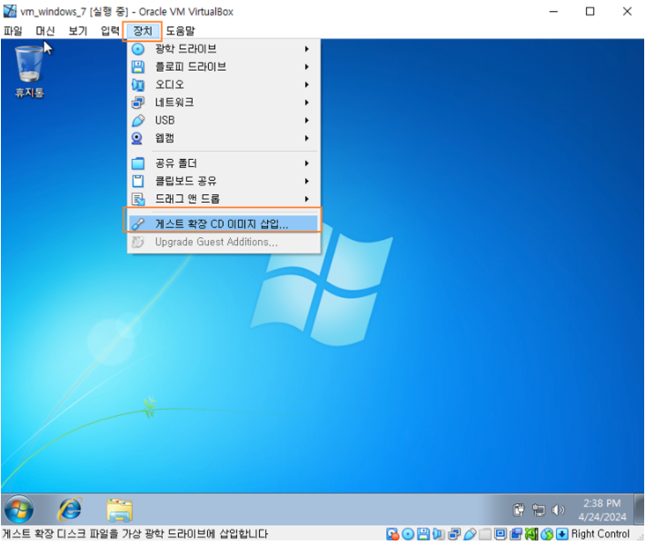Viewport: 646px width, 545px height.
Task: Open the 입력 menu
Action: 110,31
